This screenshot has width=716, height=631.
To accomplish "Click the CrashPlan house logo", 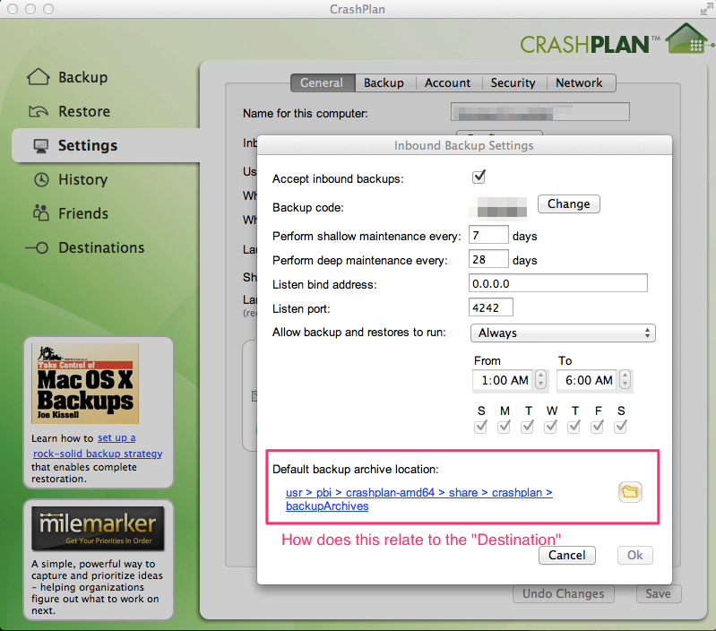I will (x=687, y=39).
